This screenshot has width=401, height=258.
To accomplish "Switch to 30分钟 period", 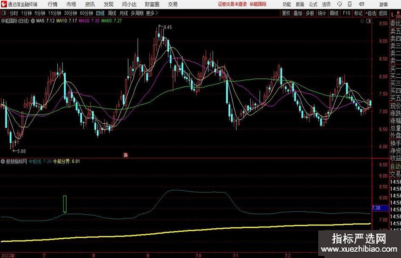I will click(x=70, y=13).
